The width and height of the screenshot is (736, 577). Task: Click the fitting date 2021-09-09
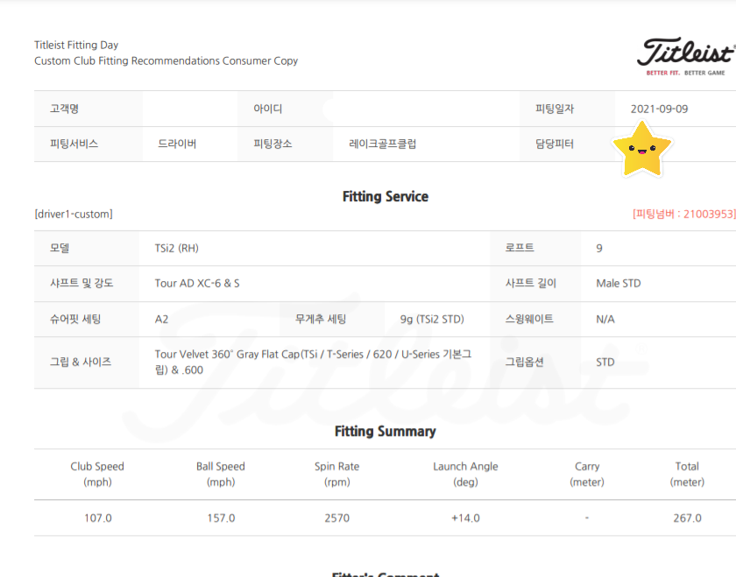pyautogui.click(x=659, y=109)
